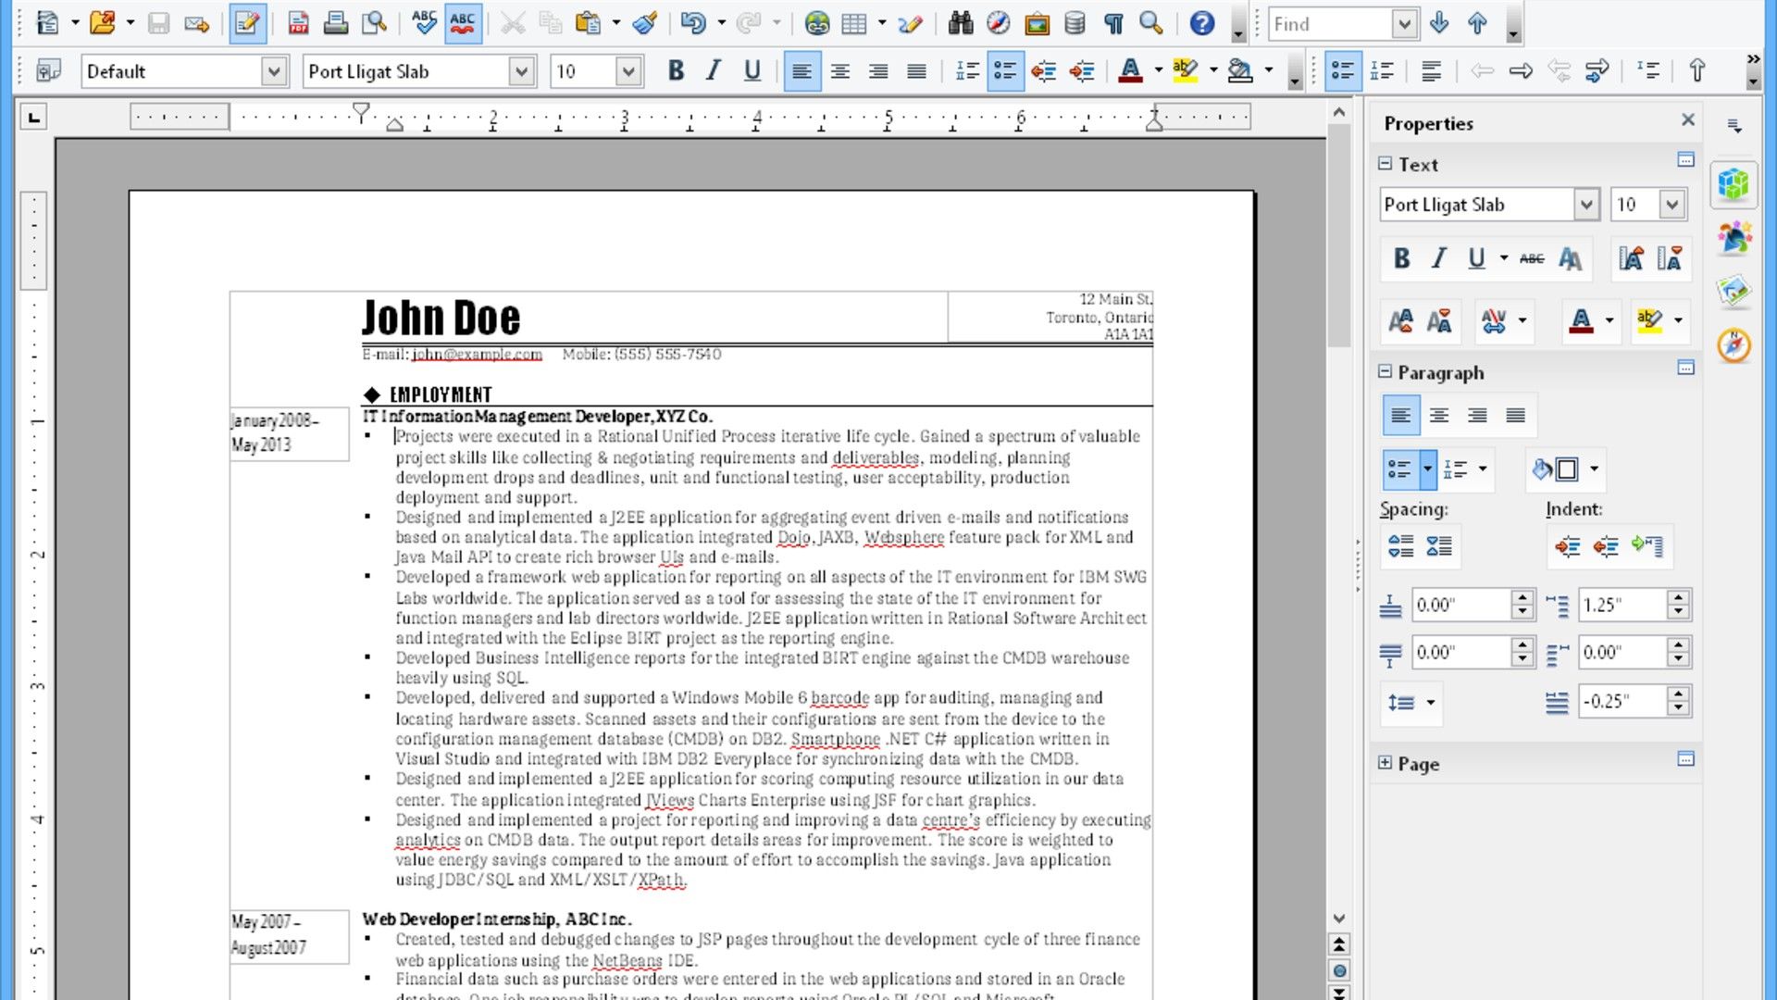Open Print Preview icon

[x=374, y=23]
